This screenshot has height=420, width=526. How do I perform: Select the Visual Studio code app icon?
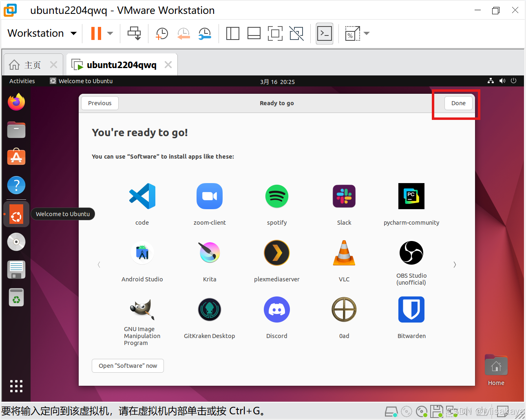click(x=142, y=196)
